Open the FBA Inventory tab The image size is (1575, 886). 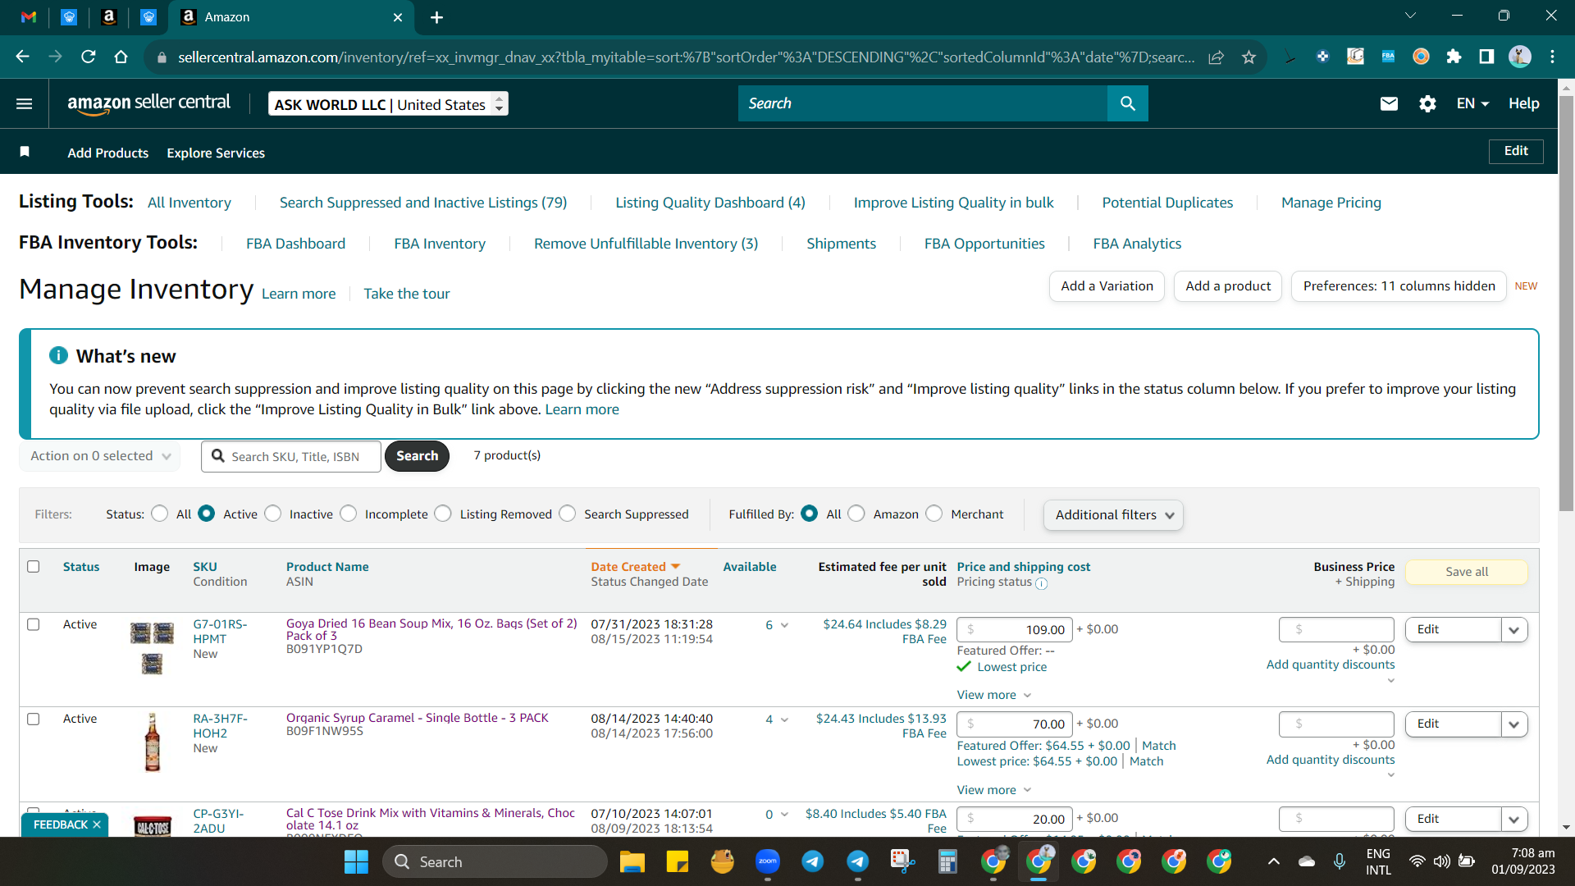[x=440, y=244]
